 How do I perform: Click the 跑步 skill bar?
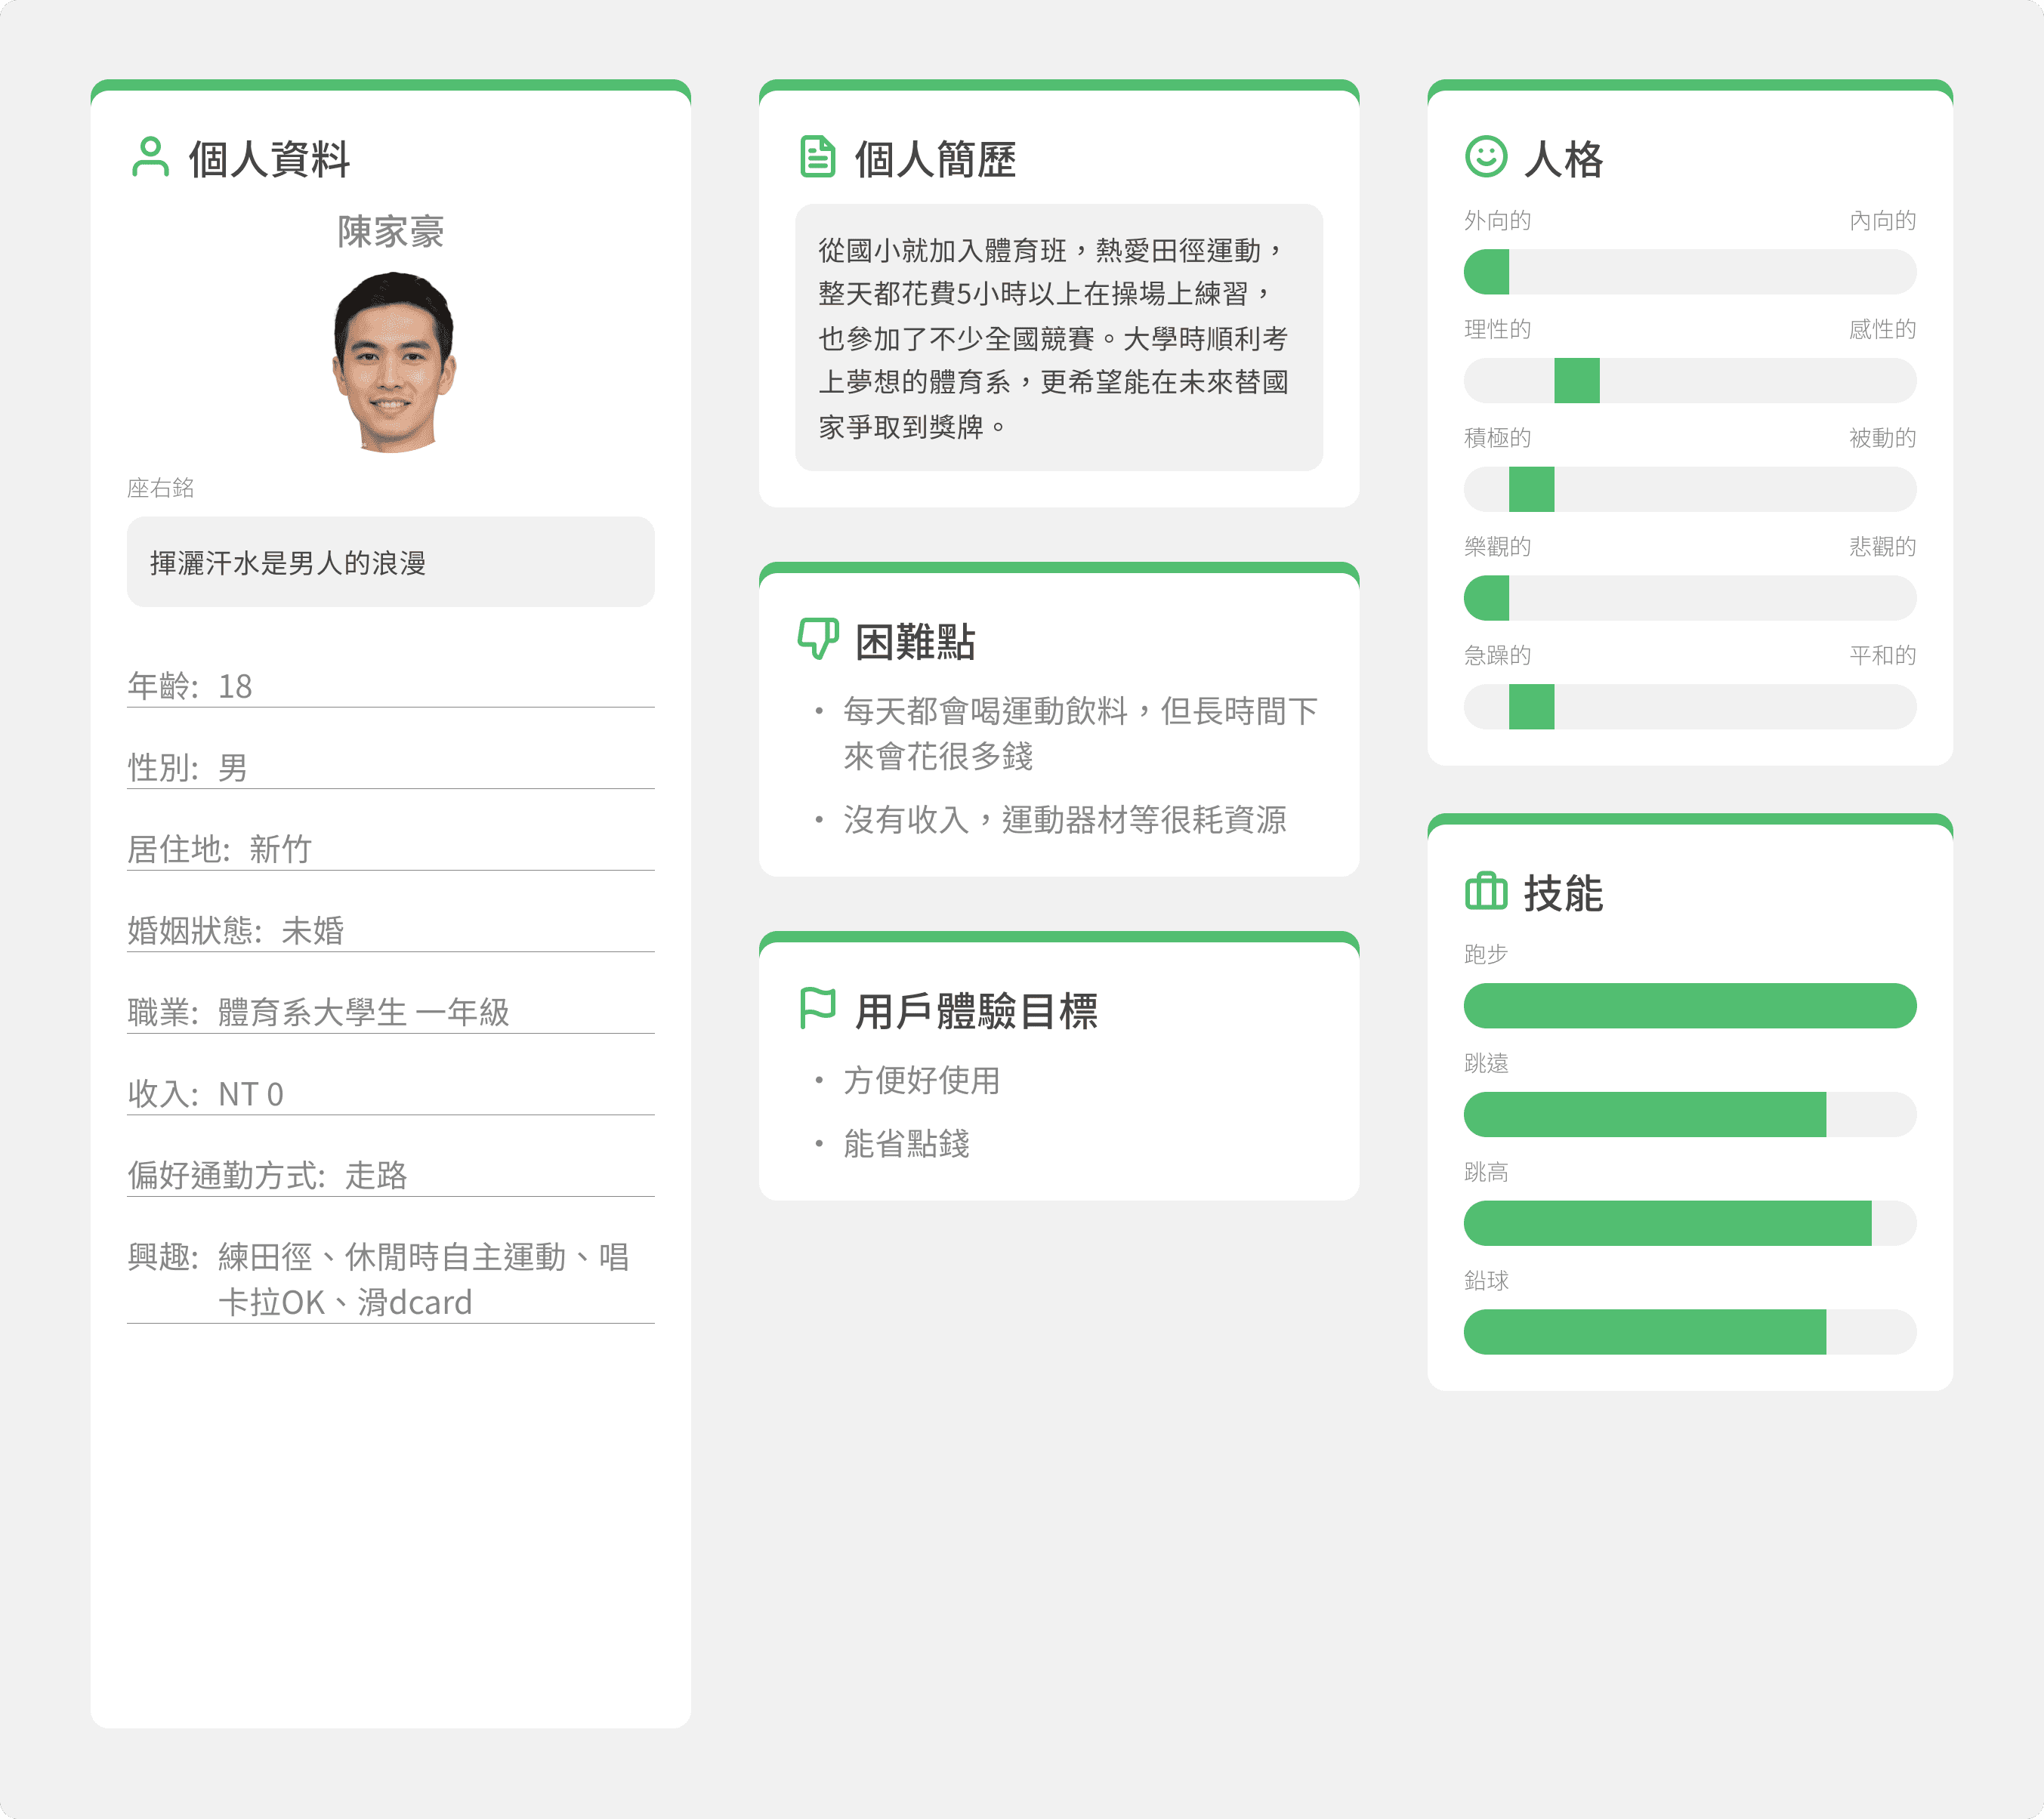(1689, 1006)
